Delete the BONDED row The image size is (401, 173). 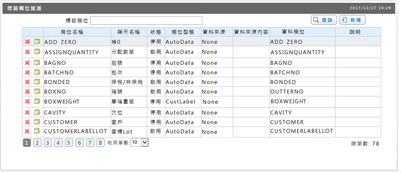click(27, 82)
